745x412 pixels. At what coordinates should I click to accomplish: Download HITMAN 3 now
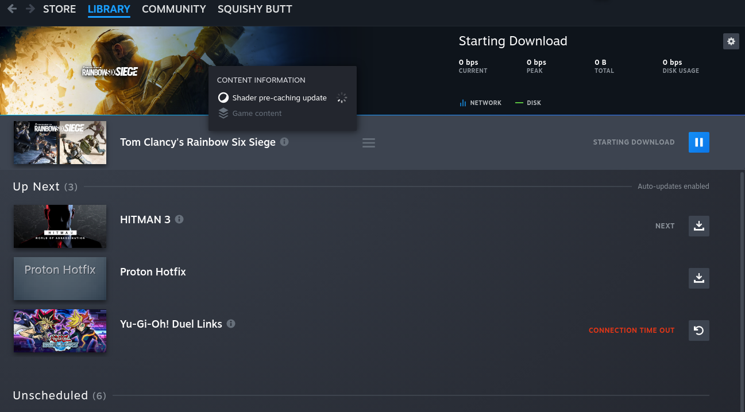[x=698, y=226]
